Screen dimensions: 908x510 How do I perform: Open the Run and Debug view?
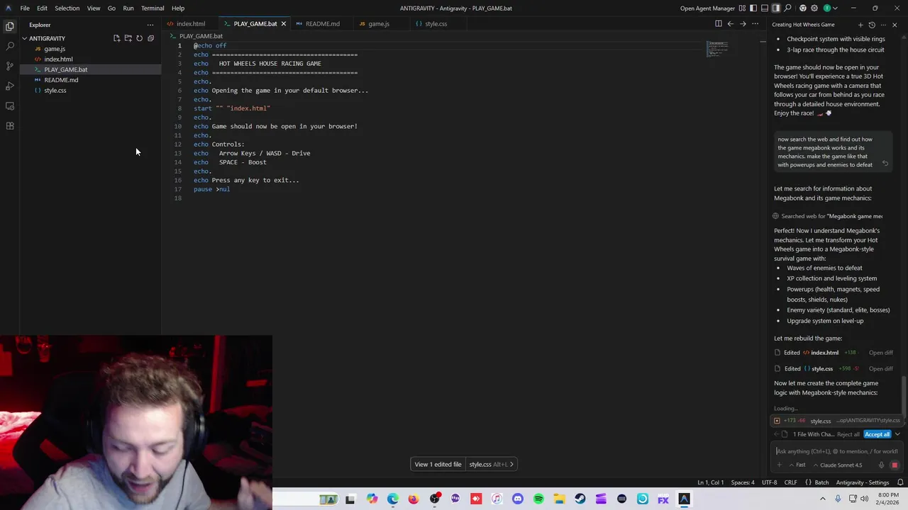coord(10,86)
